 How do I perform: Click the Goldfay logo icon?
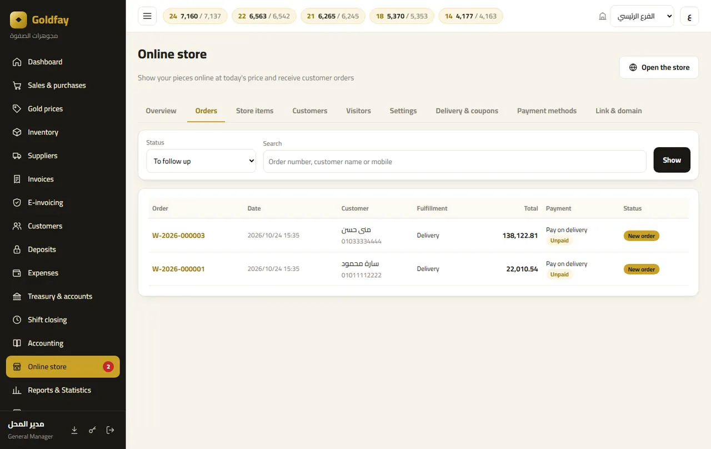coord(18,20)
